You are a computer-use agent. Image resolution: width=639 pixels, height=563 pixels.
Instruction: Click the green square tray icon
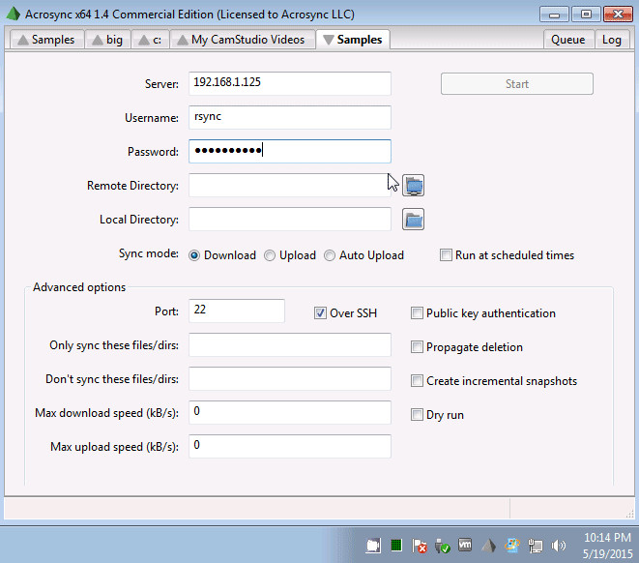396,545
